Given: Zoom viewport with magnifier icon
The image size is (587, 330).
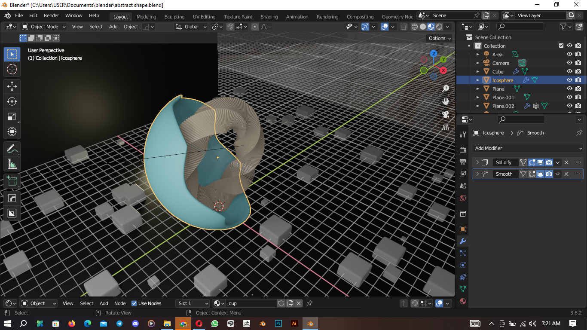Looking at the screenshot, I should pyautogui.click(x=446, y=89).
